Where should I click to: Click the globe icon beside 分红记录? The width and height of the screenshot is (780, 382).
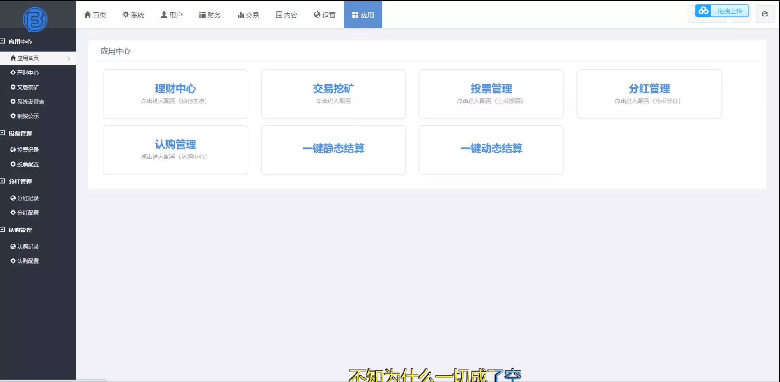13,198
